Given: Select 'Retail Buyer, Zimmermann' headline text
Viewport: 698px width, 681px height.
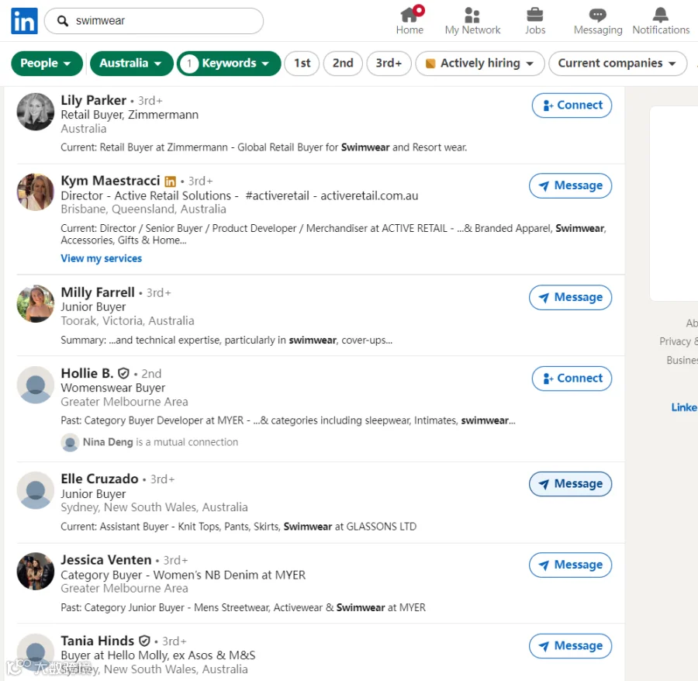Looking at the screenshot, I should point(130,115).
